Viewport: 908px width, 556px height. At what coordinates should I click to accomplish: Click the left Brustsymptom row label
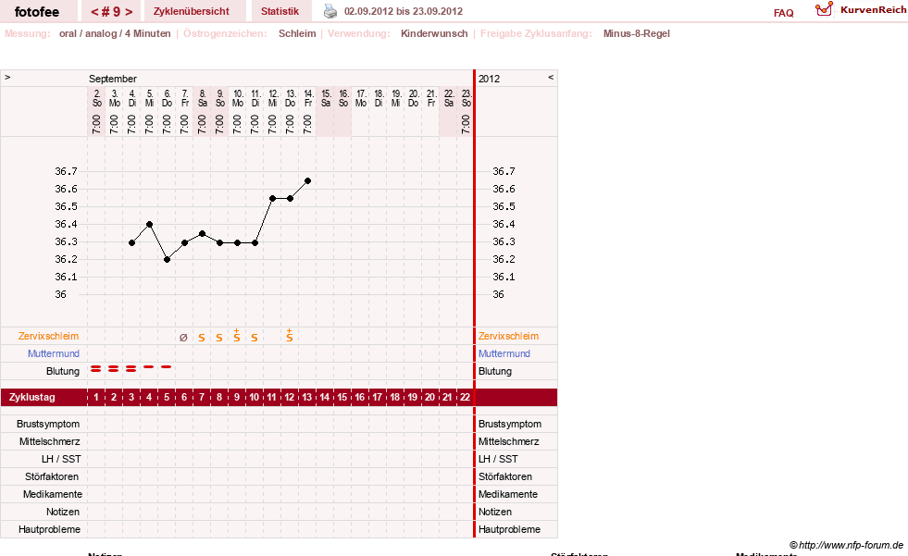click(48, 424)
